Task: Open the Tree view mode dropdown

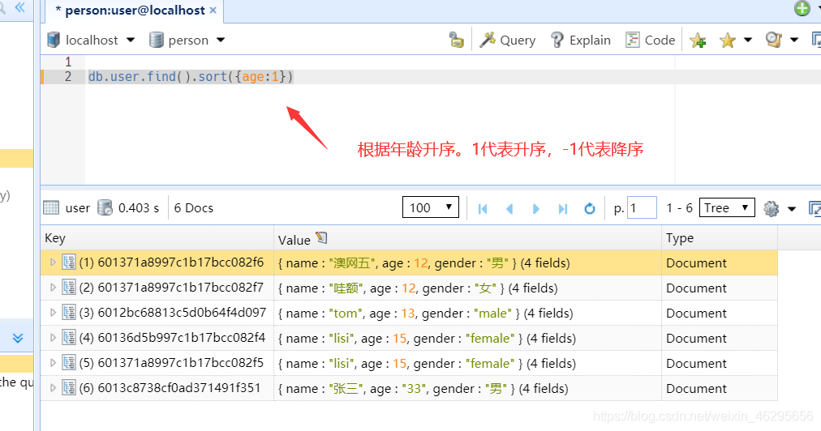Action: (x=727, y=207)
